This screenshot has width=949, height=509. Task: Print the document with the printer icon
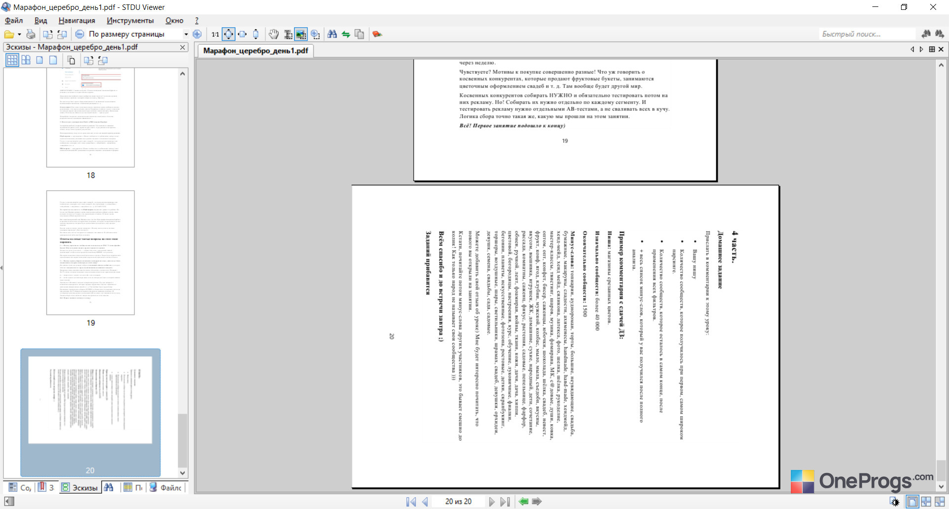[x=31, y=34]
